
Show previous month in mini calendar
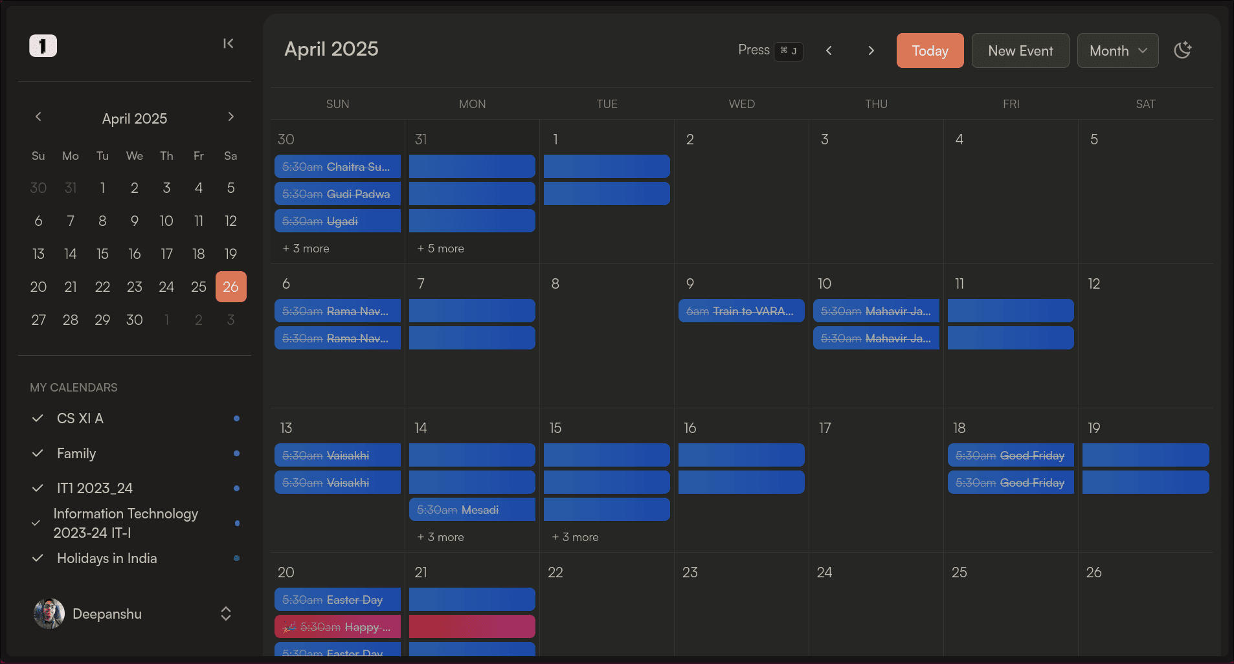(x=38, y=116)
